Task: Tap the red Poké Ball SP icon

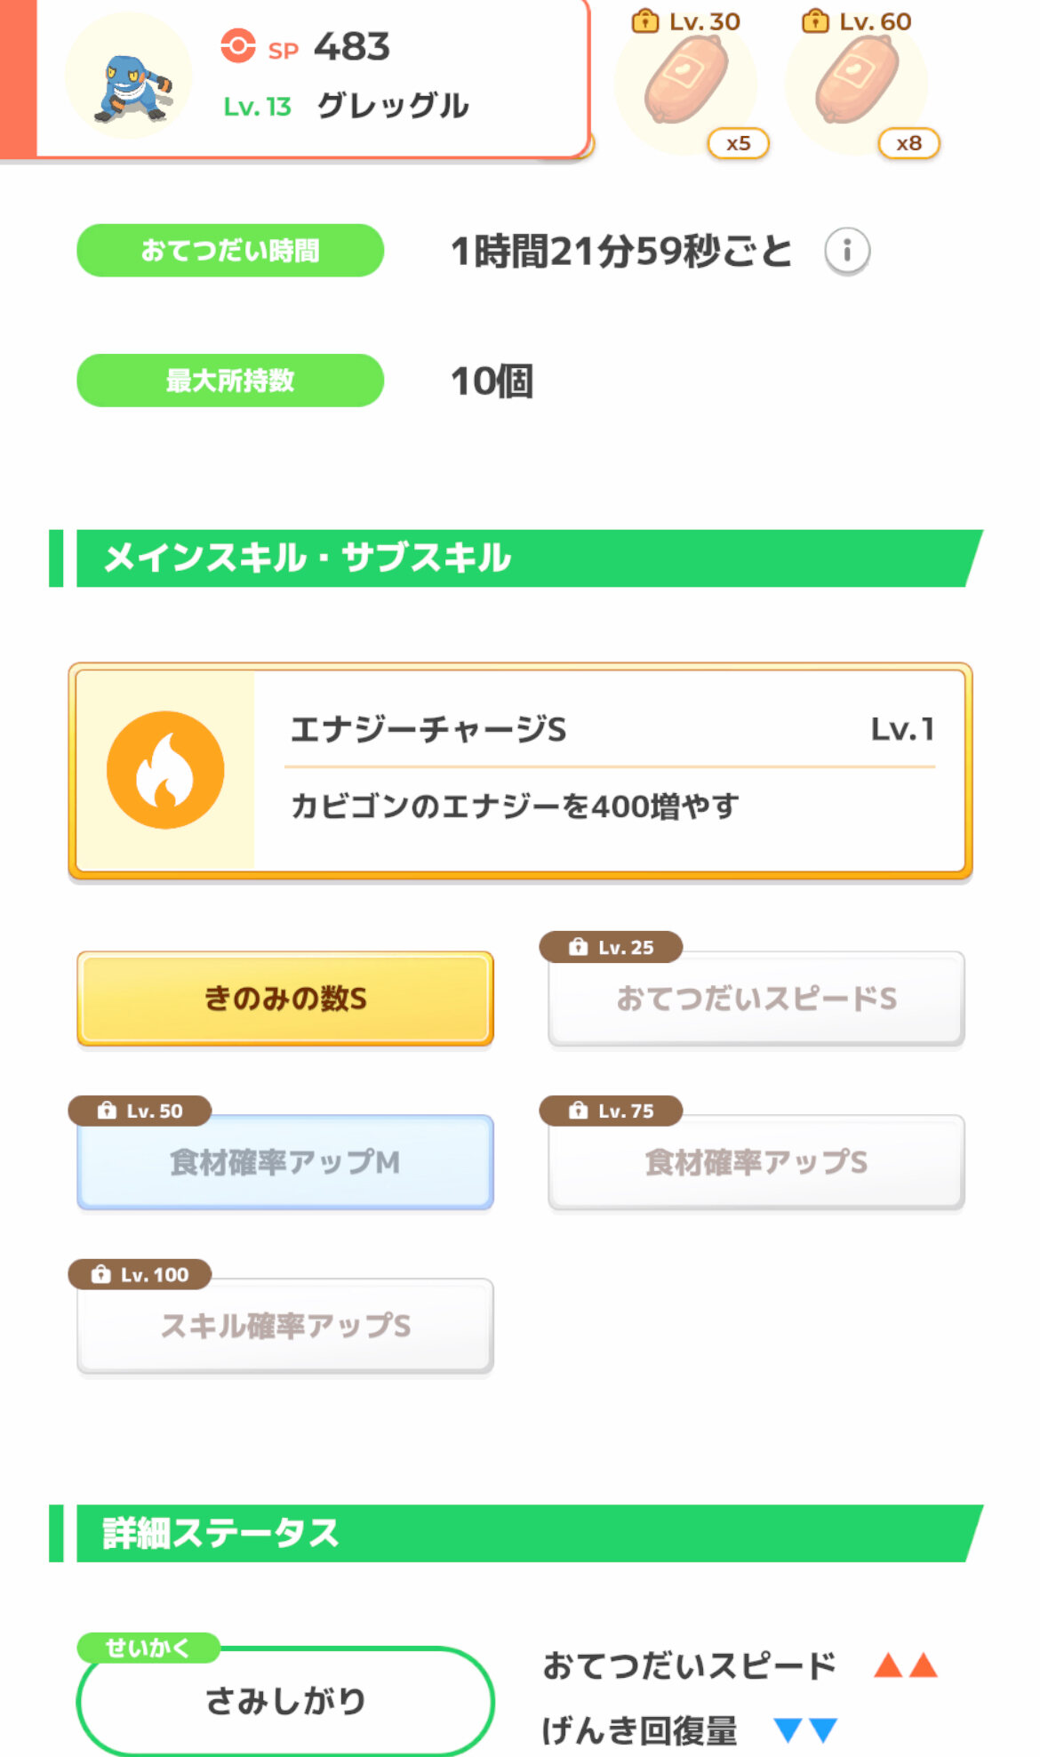Action: tap(237, 46)
